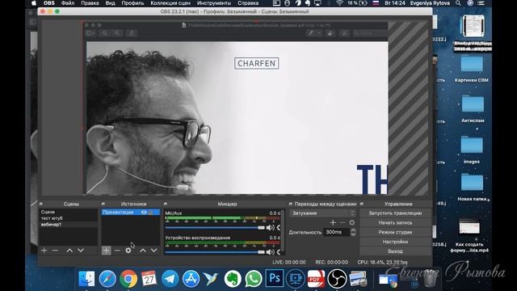The height and width of the screenshot is (291, 517).
Task: Click Выход button
Action: click(395, 251)
